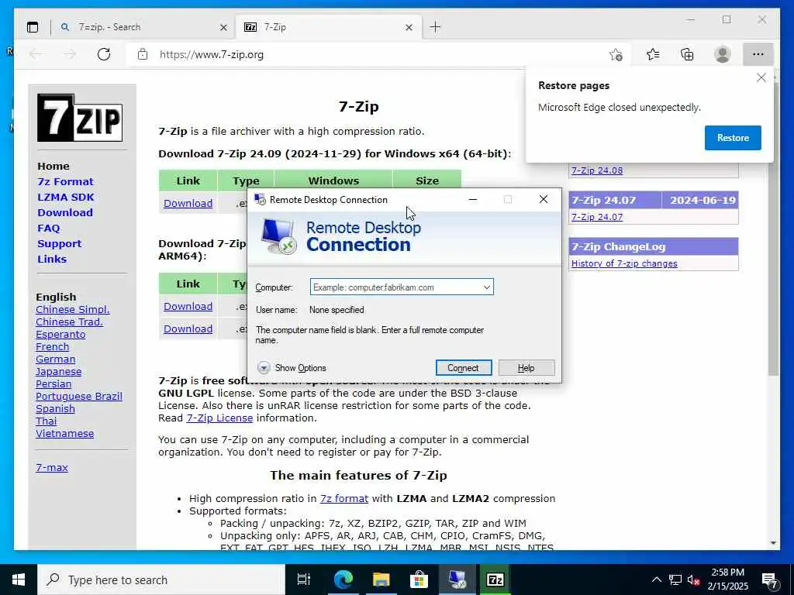794x595 pixels.
Task: Switch language to Esperanto
Action: [x=60, y=335]
